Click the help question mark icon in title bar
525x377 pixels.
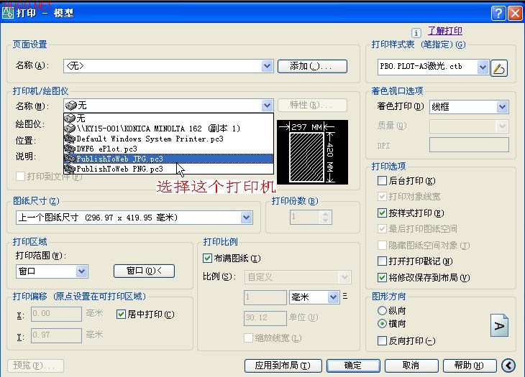pos(498,13)
